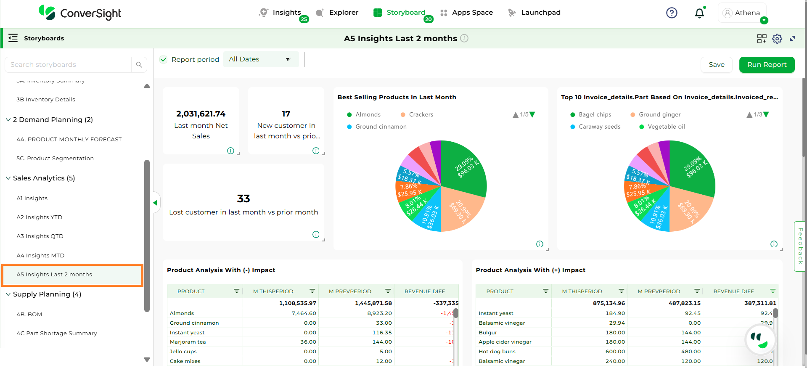The height and width of the screenshot is (368, 807).
Task: Open info icon on Lost customer card
Action: (x=316, y=235)
